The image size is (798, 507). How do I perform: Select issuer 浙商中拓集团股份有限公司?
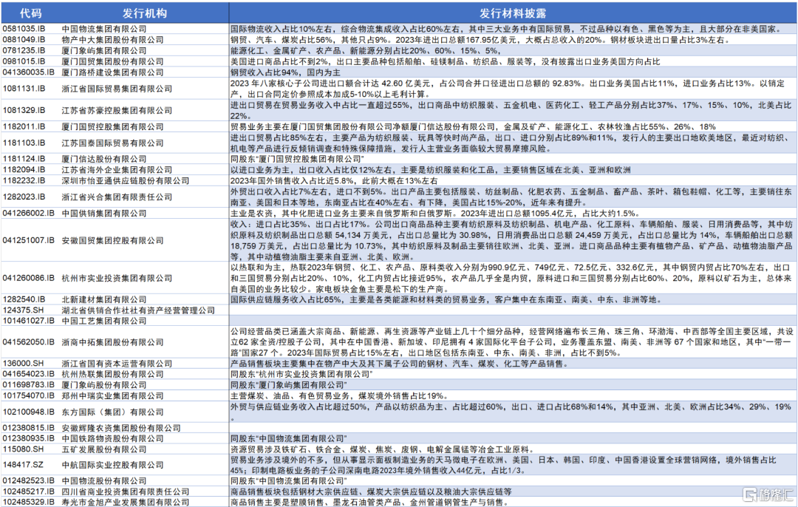[x=112, y=342]
